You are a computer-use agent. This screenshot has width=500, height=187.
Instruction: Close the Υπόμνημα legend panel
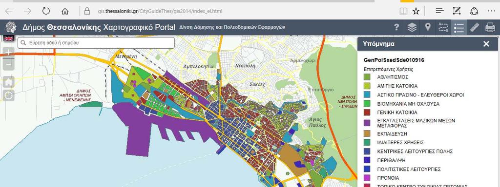click(486, 44)
